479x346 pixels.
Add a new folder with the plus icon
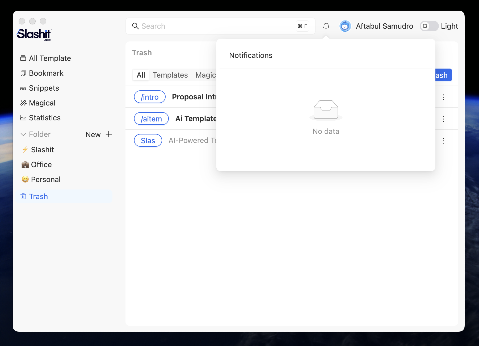coord(109,134)
